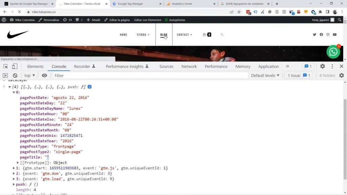Collapse the dataLayer array of 4 items
347x195 pixels.
(9, 87)
